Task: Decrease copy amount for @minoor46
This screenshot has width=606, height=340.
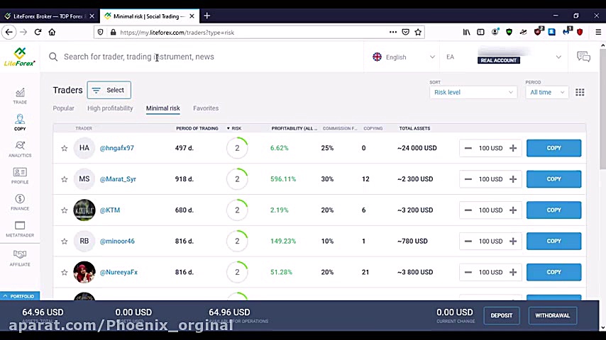Action: (x=468, y=242)
